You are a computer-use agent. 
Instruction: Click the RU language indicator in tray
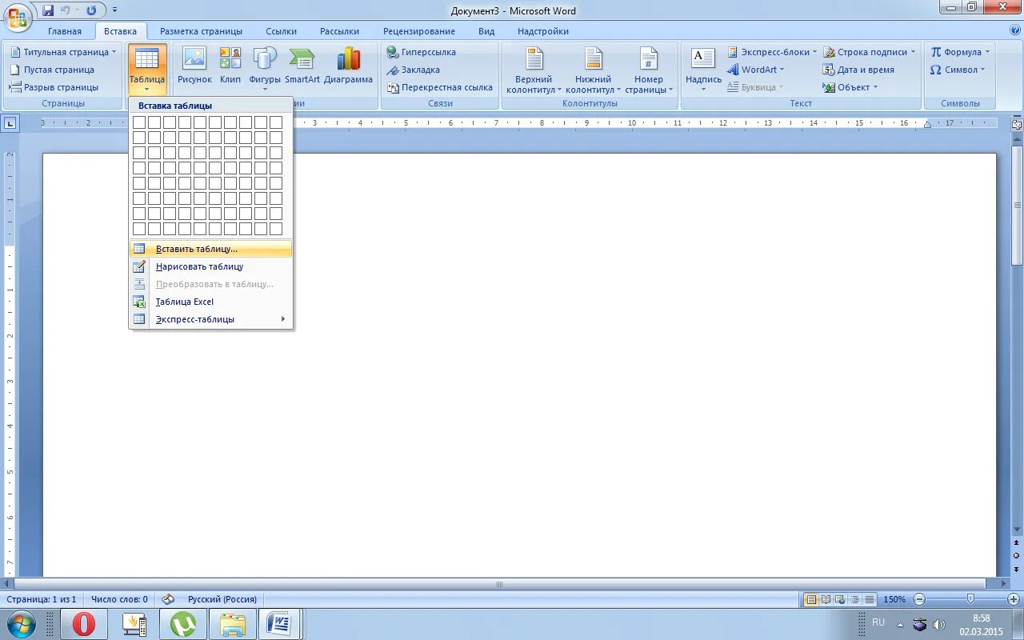point(878,622)
